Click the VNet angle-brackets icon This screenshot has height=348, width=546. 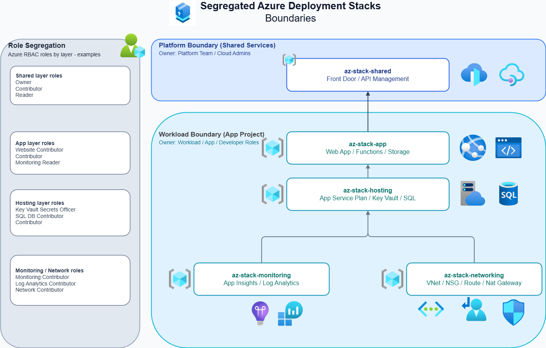[x=431, y=309]
